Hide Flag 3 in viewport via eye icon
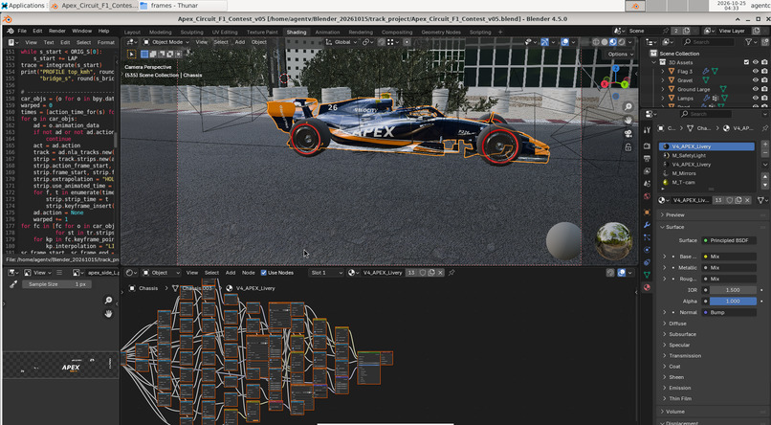Screen dimensions: 771x425 756,72
